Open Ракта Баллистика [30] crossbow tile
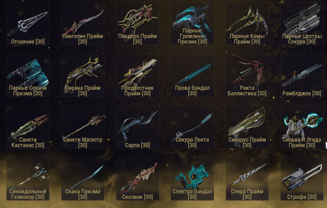Viewport: 327px width, 208px height. tap(247, 76)
